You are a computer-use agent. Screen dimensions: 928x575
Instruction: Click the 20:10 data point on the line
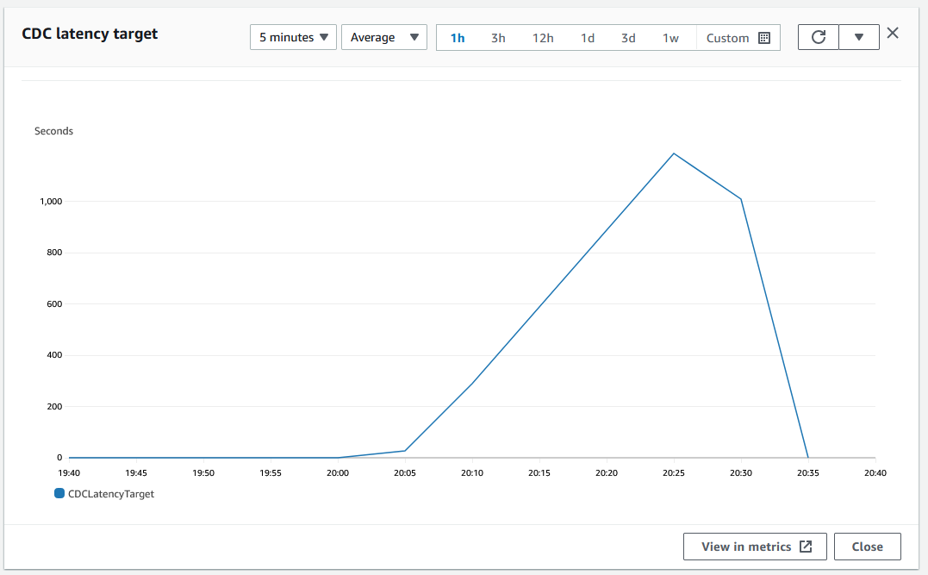click(472, 383)
